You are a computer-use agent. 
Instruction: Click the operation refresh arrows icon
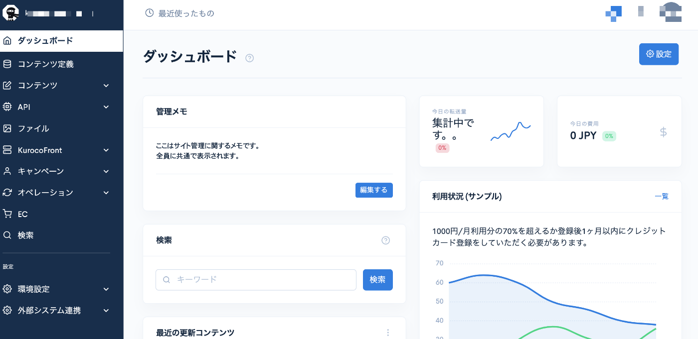pos(7,193)
